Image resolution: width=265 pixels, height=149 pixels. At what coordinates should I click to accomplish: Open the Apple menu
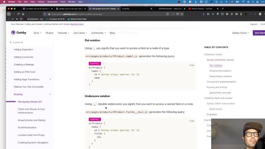coord(4,2)
